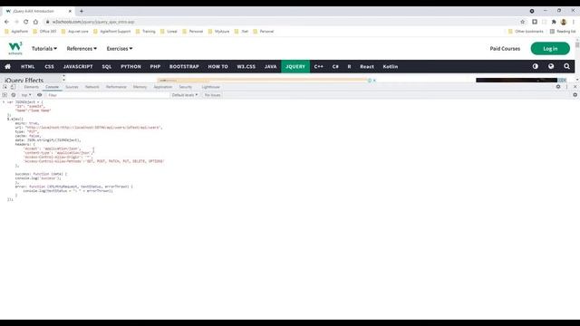Open the top context dropdown
Image resolution: width=580 pixels, height=326 pixels.
click(26, 95)
